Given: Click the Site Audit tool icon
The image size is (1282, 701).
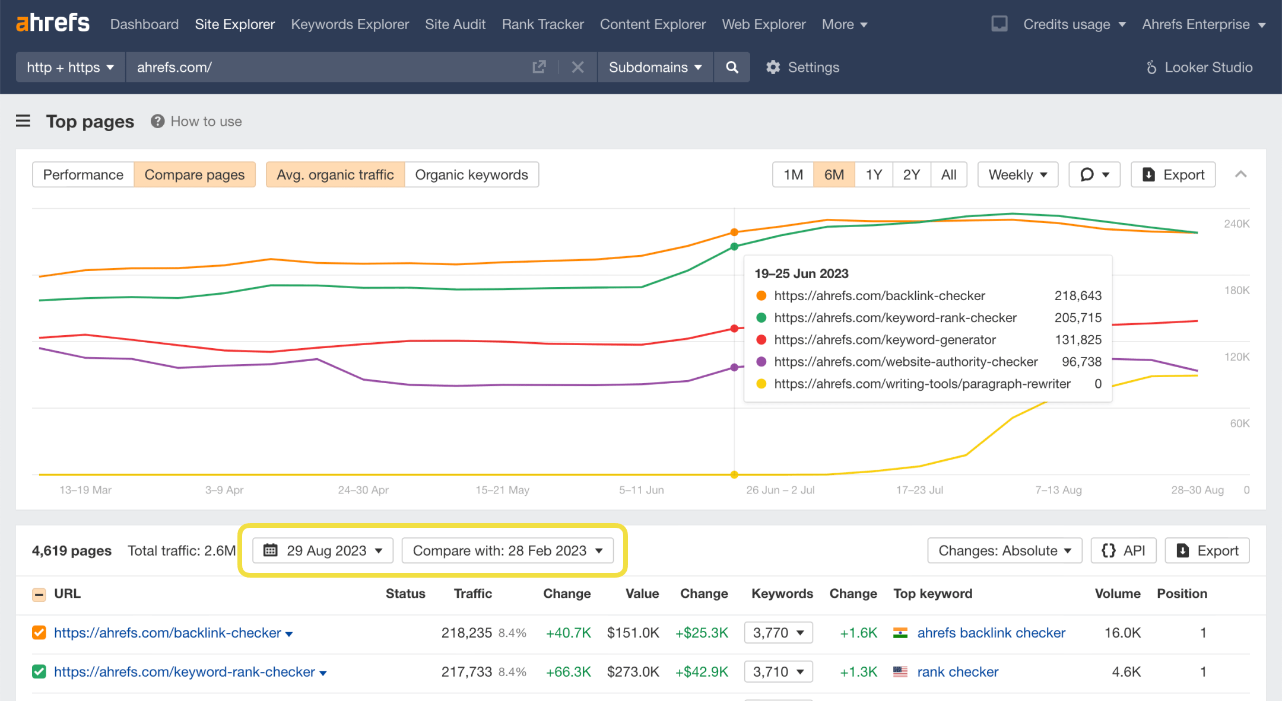Looking at the screenshot, I should click(456, 24).
